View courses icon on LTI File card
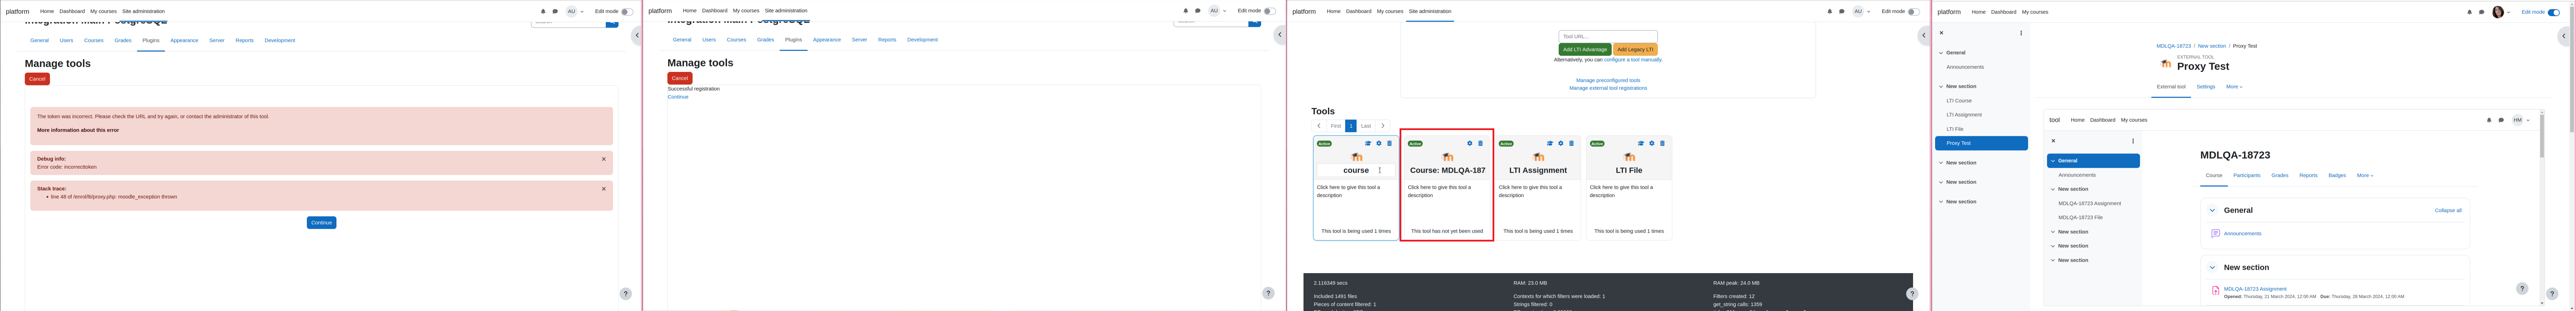2576x311 pixels. [1641, 143]
